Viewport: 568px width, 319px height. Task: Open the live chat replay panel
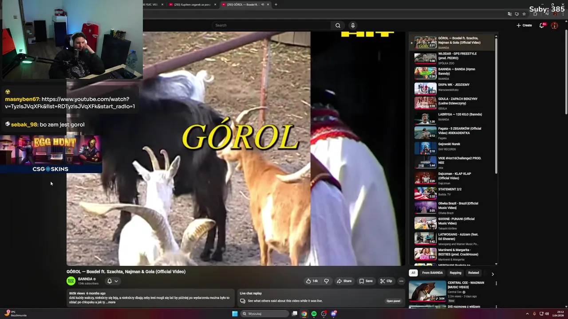click(x=393, y=301)
